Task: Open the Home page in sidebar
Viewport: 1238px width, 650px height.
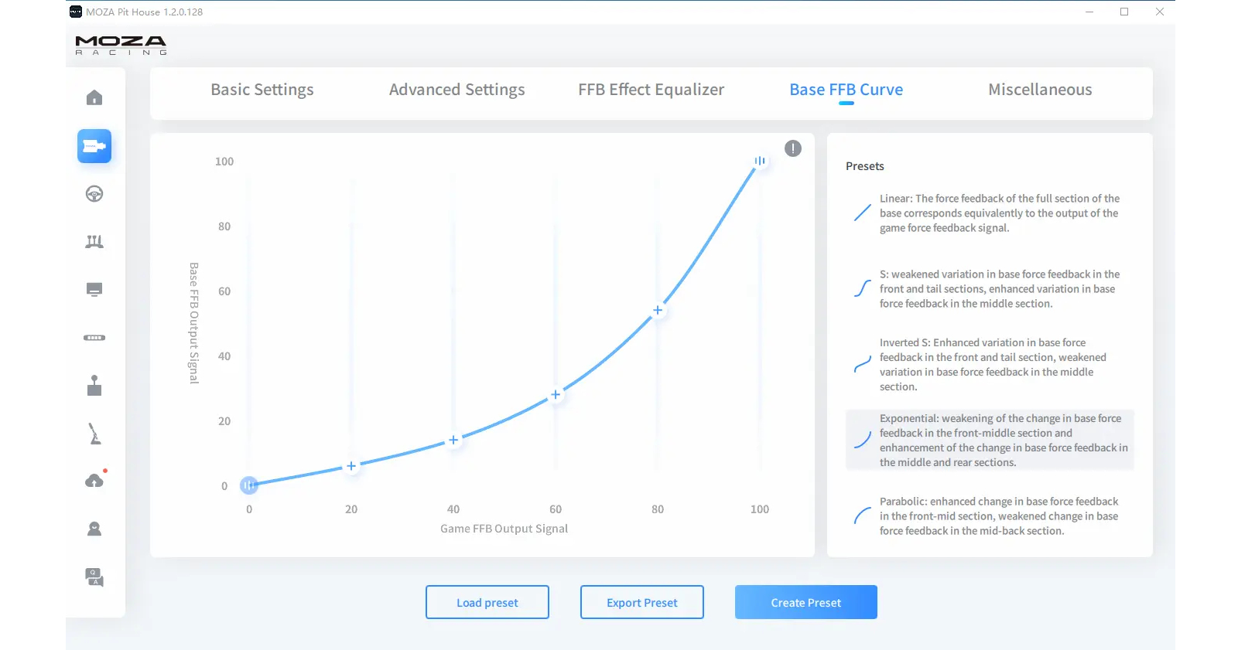Action: coord(94,97)
